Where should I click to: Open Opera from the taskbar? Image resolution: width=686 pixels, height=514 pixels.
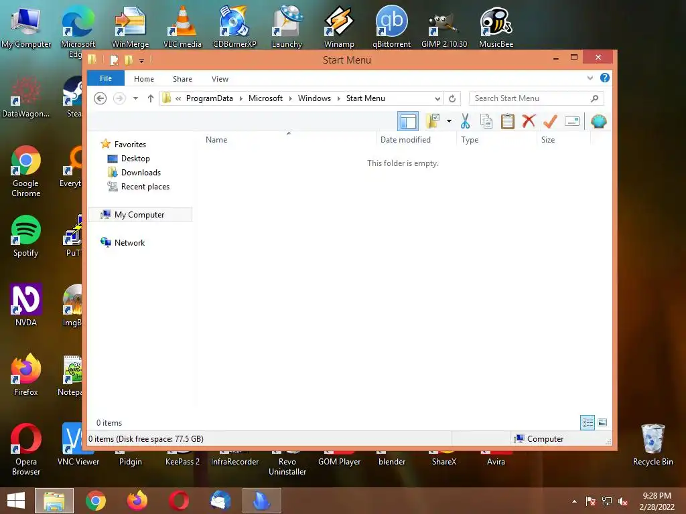tap(179, 501)
